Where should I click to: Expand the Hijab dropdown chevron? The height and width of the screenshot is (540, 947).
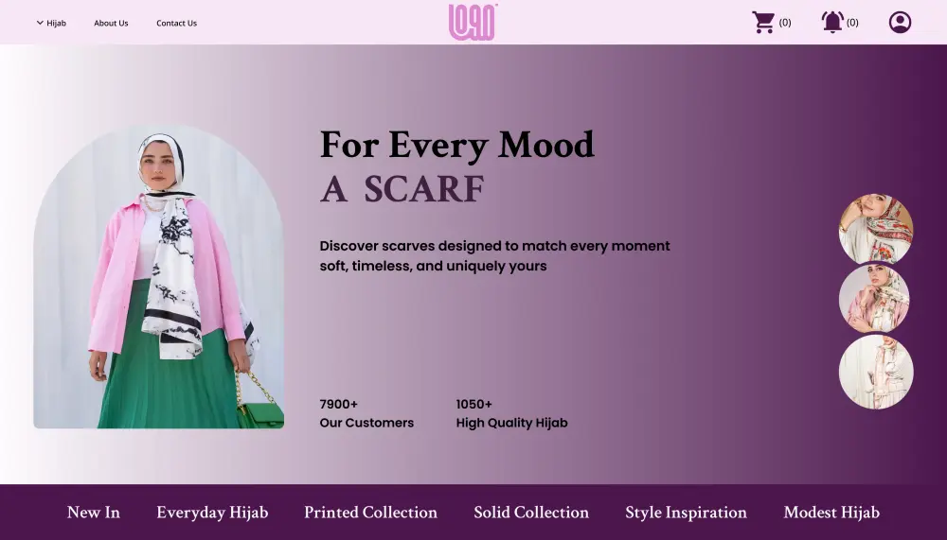click(x=40, y=23)
